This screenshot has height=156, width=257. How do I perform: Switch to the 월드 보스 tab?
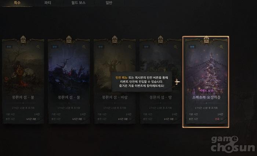[x=78, y=3]
